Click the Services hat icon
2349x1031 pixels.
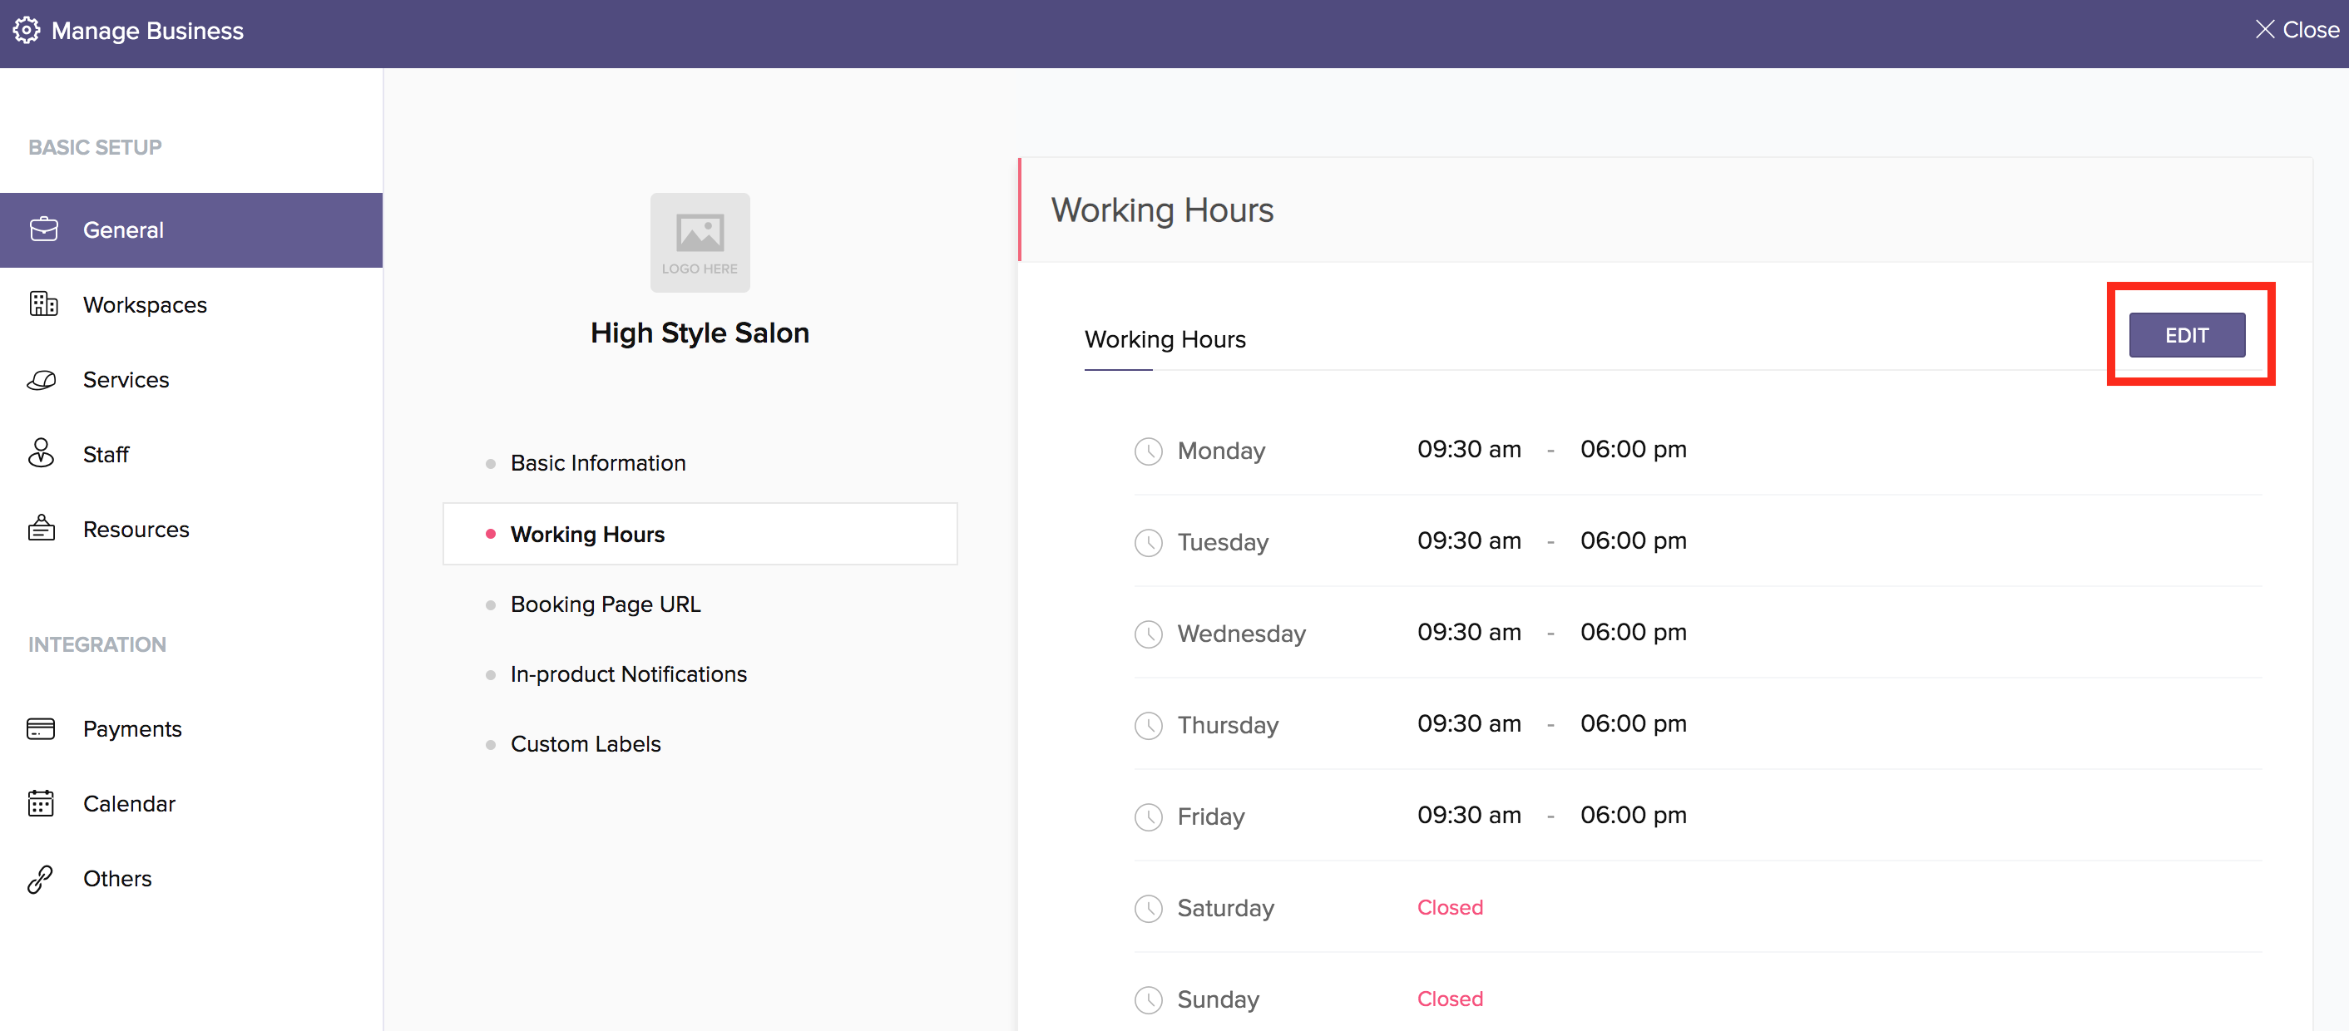pyautogui.click(x=42, y=379)
